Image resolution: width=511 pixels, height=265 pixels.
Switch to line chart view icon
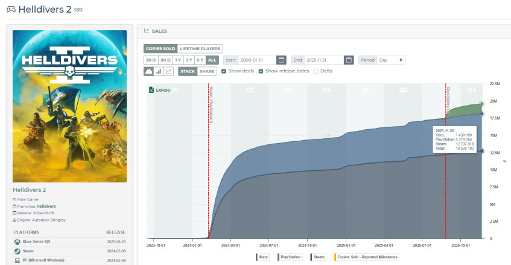coord(168,71)
